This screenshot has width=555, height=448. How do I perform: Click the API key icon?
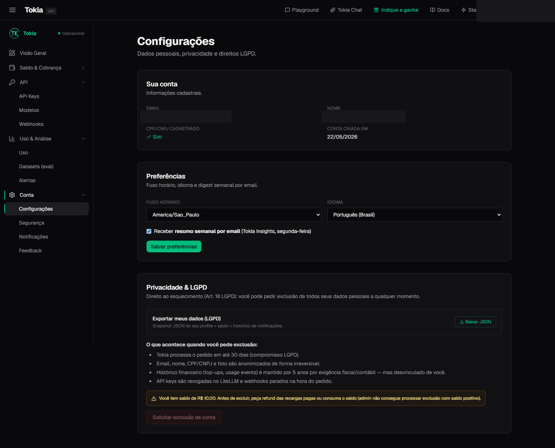[12, 82]
